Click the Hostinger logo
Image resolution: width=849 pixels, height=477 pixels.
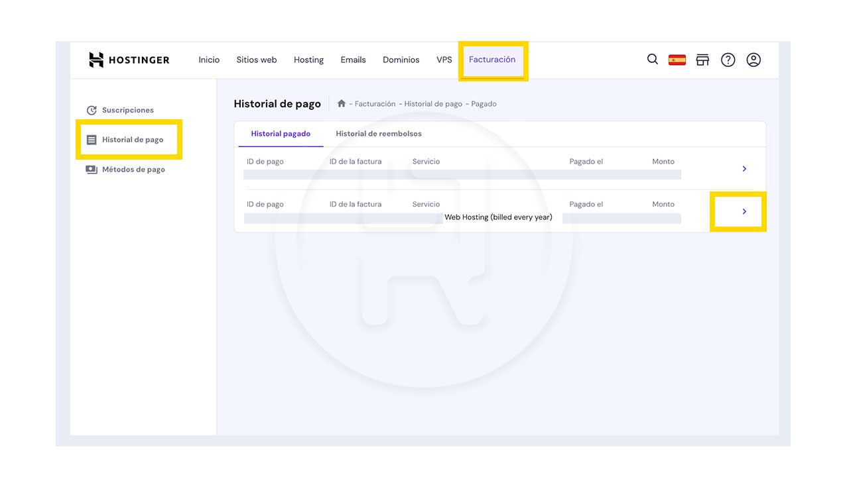(129, 60)
